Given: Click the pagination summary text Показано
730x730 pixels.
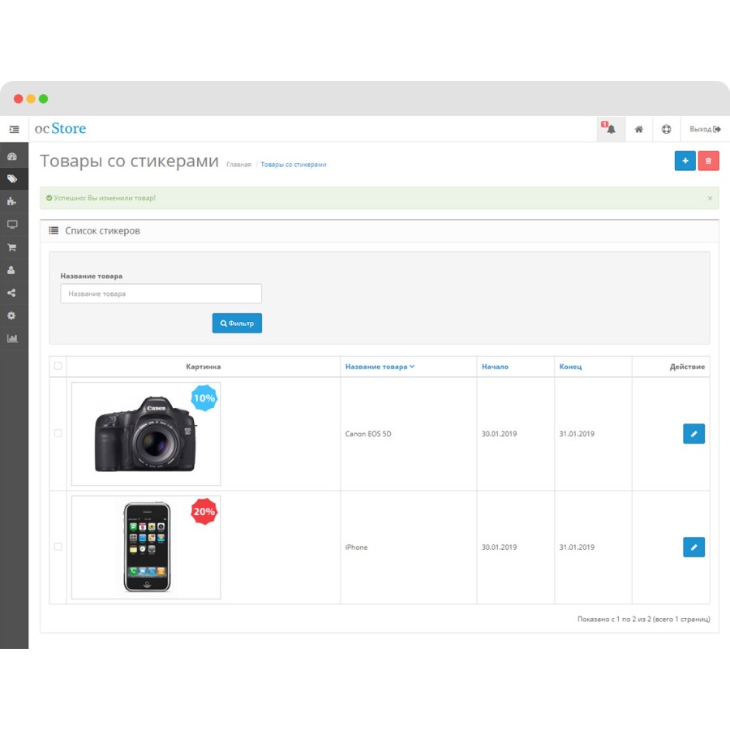Looking at the screenshot, I should coord(644,619).
